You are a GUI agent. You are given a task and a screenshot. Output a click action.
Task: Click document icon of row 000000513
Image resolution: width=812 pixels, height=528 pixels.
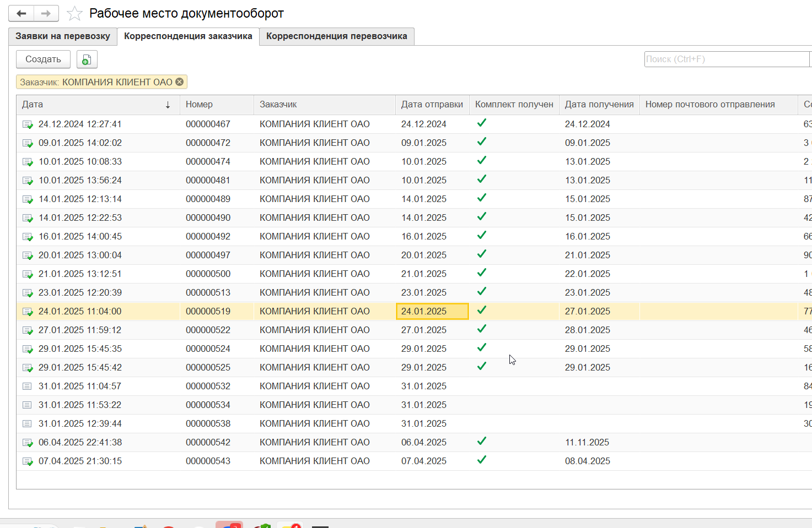click(27, 293)
